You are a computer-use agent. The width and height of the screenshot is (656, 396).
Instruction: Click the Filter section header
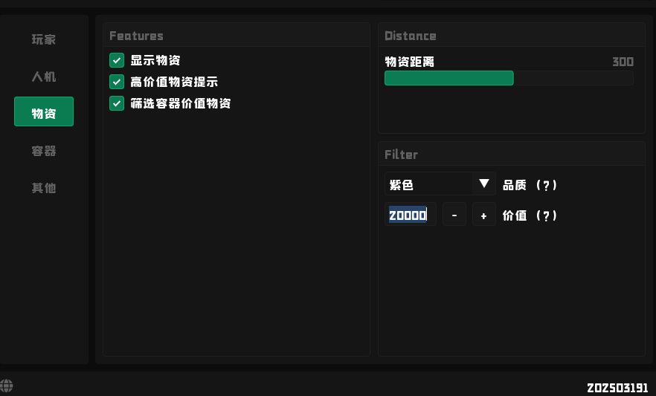coord(402,155)
